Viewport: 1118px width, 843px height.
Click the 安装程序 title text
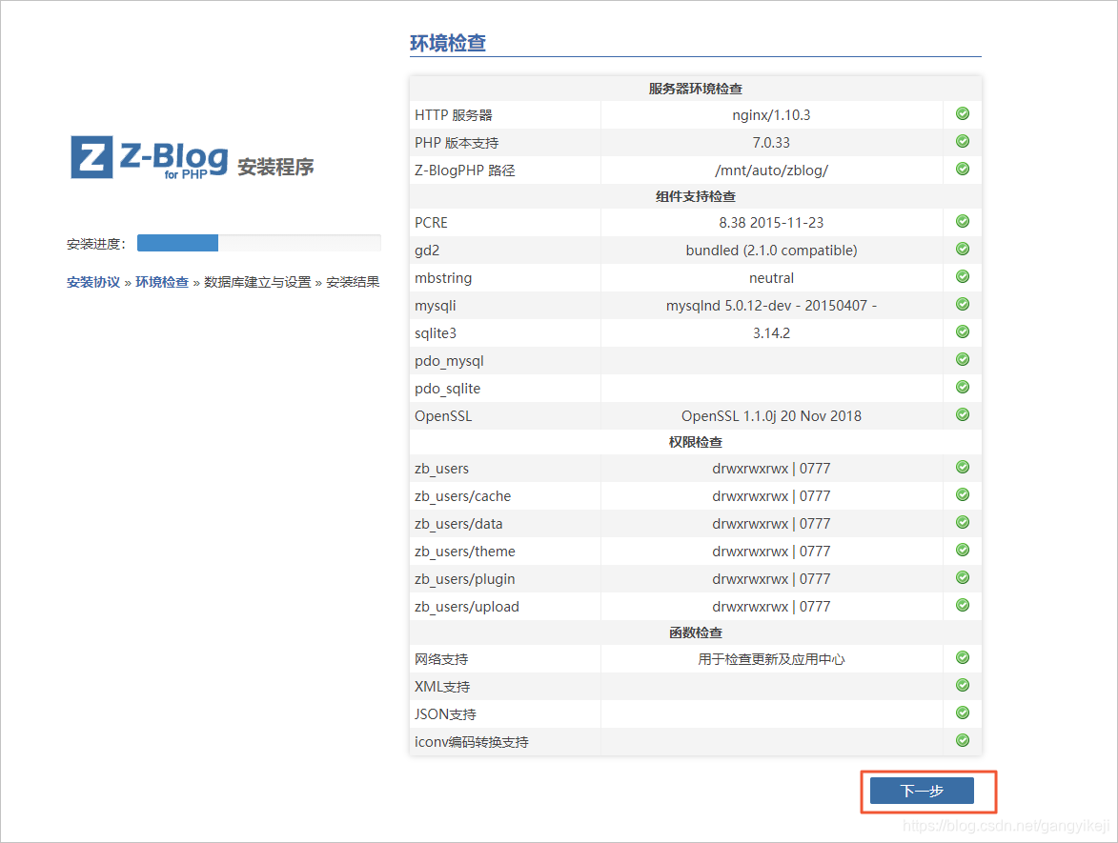[276, 168]
